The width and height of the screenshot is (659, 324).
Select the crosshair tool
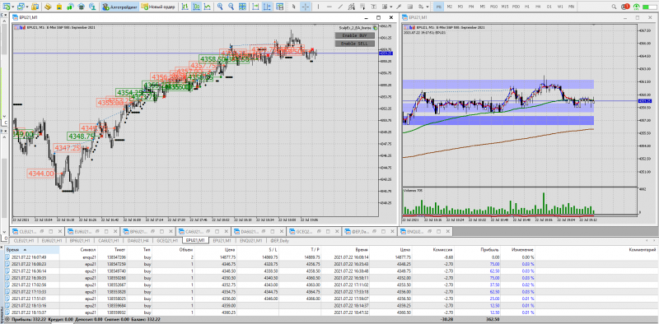pyautogui.click(x=306, y=7)
